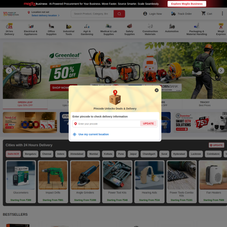The width and height of the screenshot is (227, 227).
Task: Select Hyderabad city chip
Action: pos(179,154)
